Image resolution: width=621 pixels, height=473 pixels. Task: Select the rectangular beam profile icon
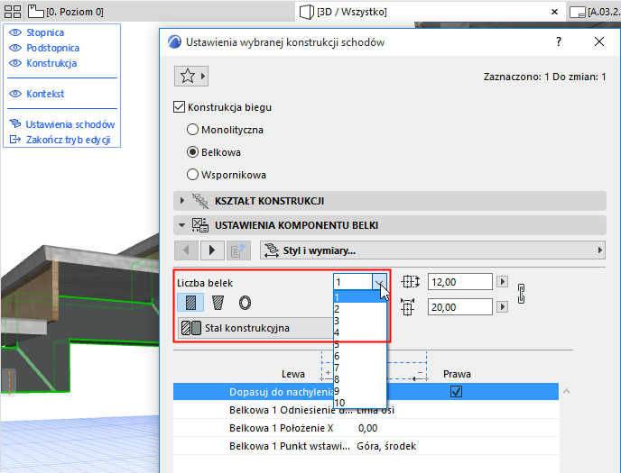190,303
